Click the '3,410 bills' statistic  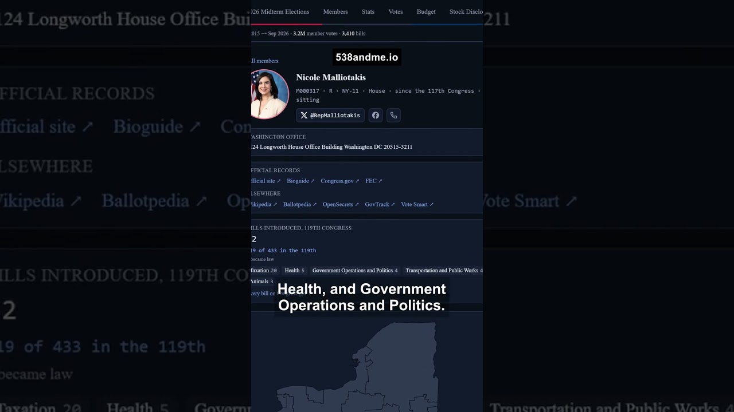pos(353,34)
